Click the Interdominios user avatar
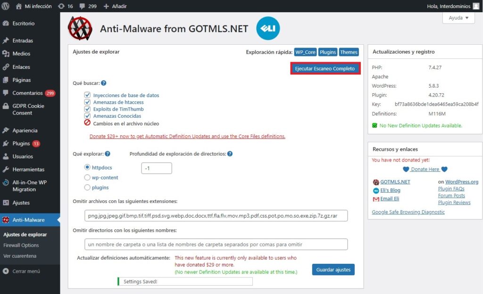The image size is (483, 294). (476, 6)
